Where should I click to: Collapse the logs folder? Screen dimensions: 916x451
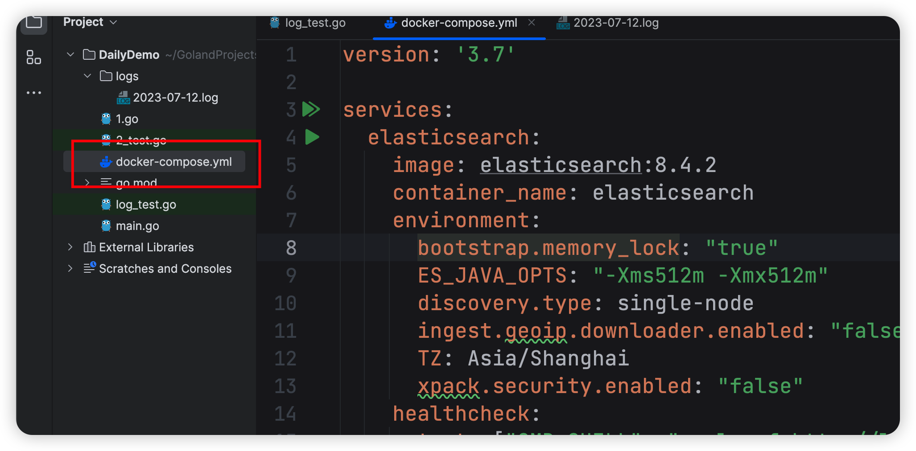[87, 76]
